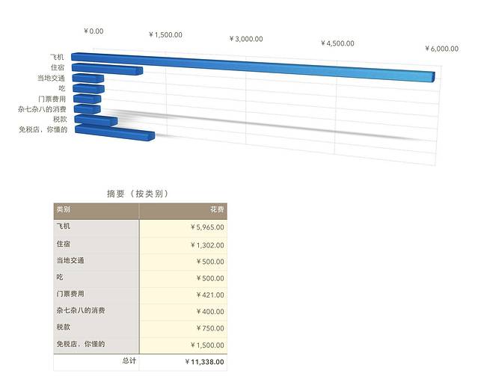The width and height of the screenshot is (478, 391).
Task: Select the ¥5,965.00 amount cell
Action: (183, 227)
